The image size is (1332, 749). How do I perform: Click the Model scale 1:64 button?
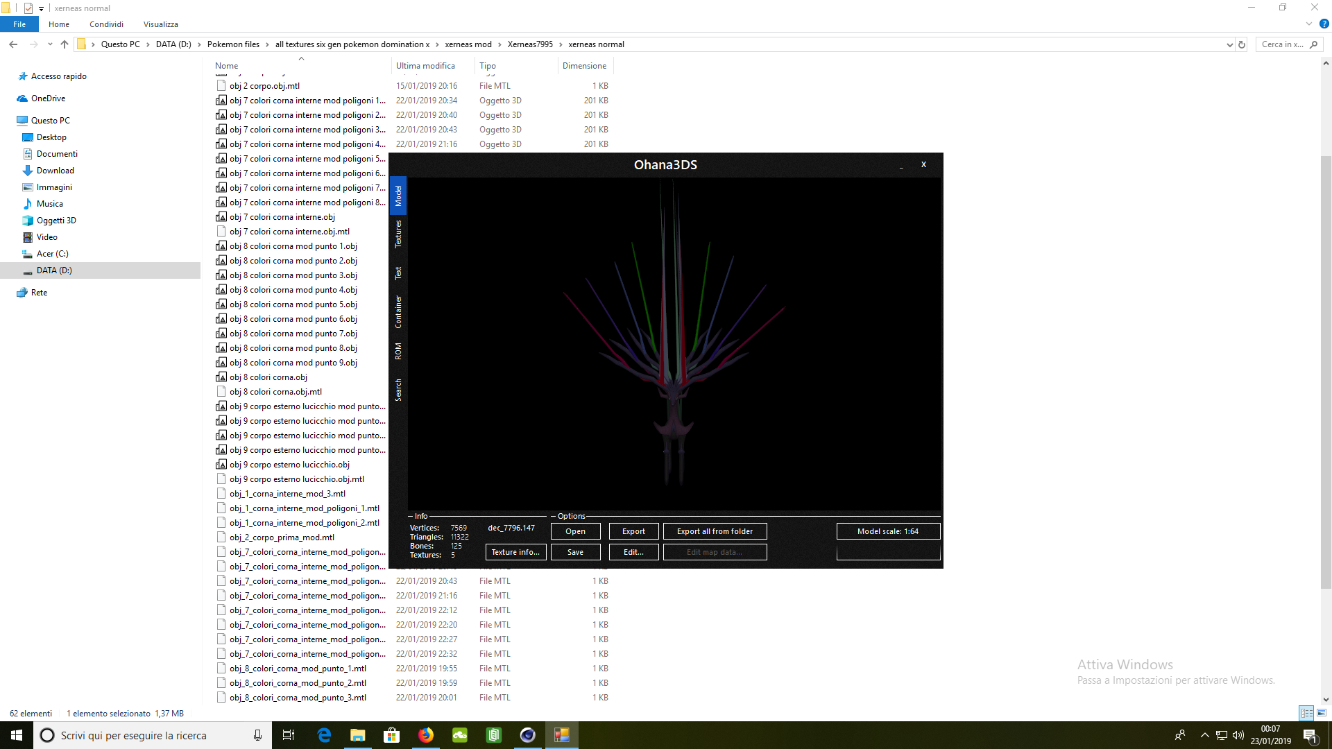point(888,531)
